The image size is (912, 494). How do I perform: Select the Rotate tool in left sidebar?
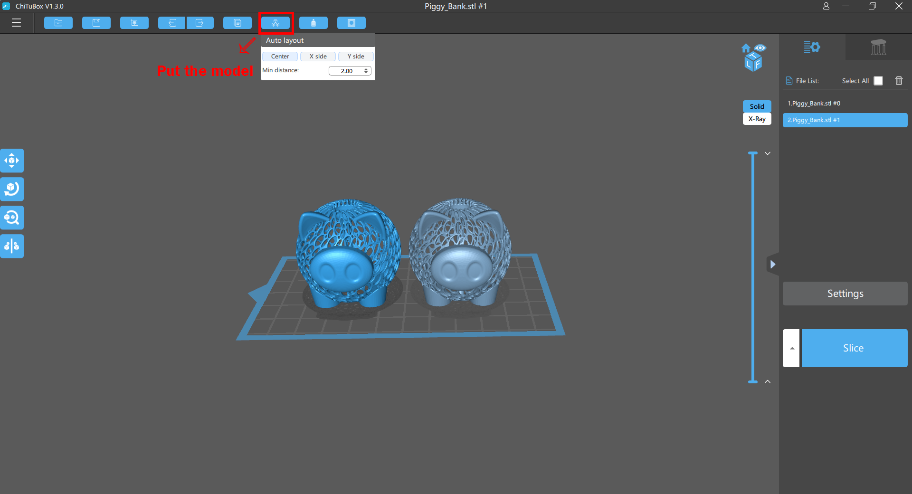tap(12, 189)
